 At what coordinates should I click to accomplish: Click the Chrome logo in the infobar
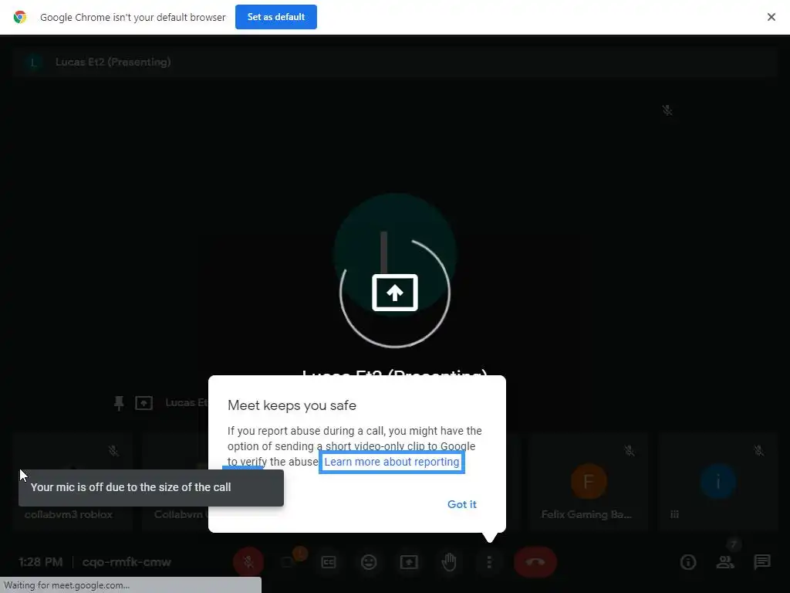[20, 17]
